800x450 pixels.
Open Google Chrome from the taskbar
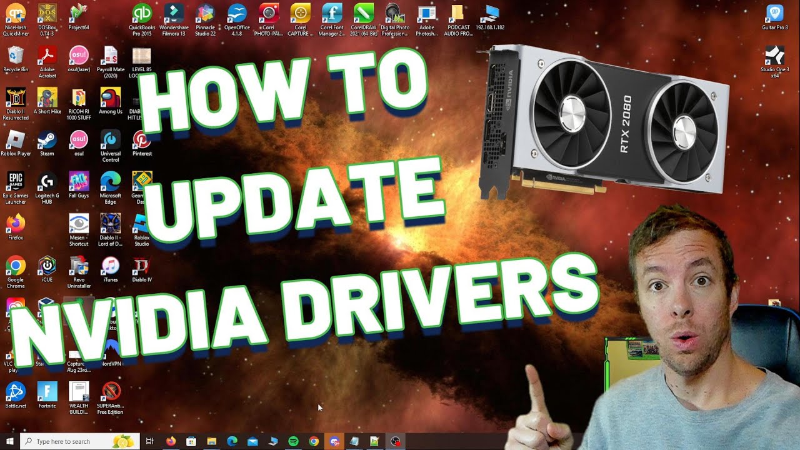coord(314,441)
